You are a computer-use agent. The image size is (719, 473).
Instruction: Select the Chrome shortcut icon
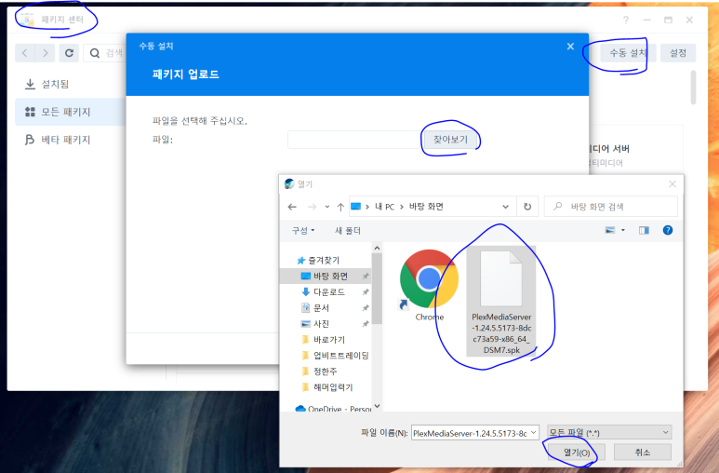429,286
